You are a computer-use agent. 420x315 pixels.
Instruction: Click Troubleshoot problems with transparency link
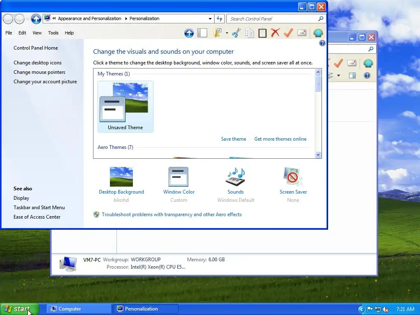pos(171,214)
